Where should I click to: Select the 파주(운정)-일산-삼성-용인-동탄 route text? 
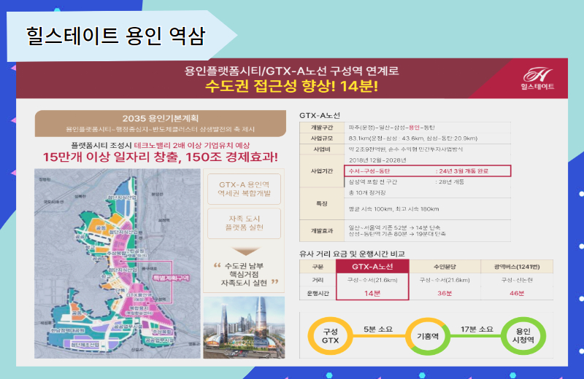point(391,128)
